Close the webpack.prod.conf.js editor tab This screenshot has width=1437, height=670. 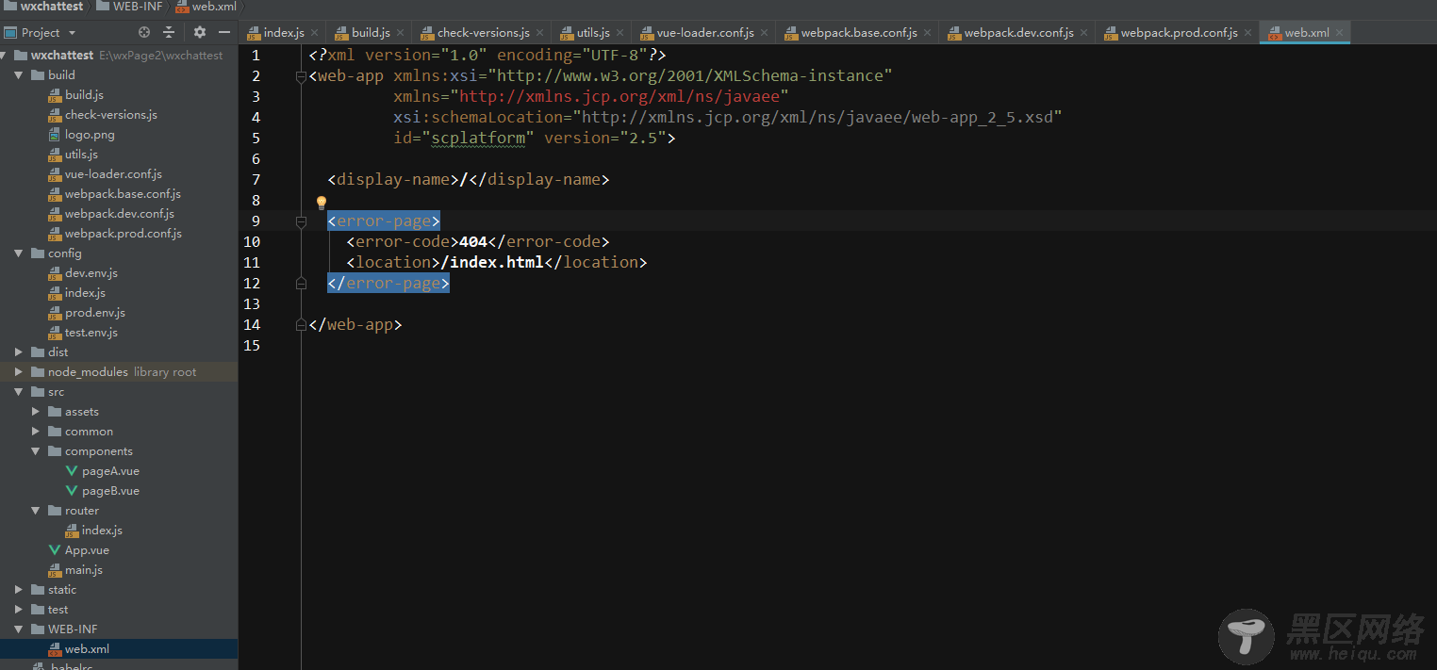[1248, 33]
